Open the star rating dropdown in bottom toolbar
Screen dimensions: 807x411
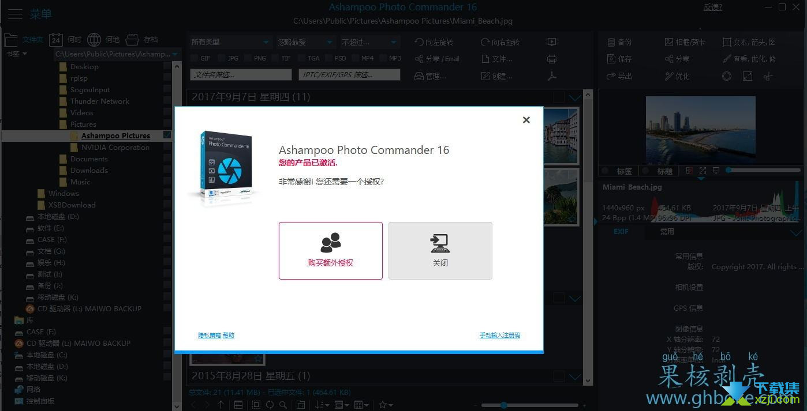[x=386, y=405]
